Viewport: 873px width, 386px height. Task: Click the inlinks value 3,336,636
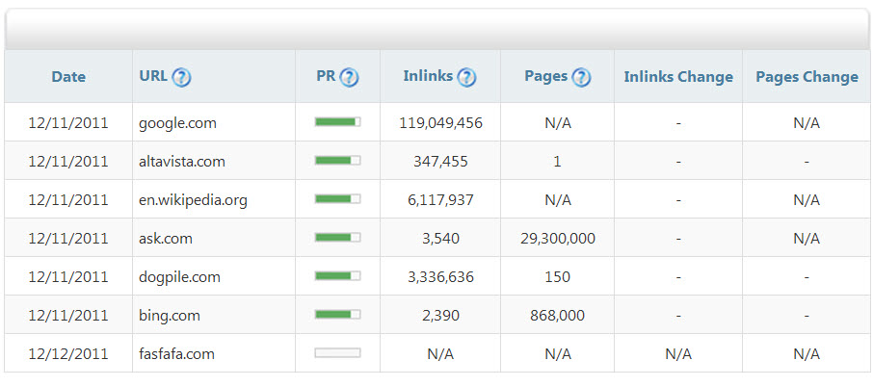click(441, 277)
